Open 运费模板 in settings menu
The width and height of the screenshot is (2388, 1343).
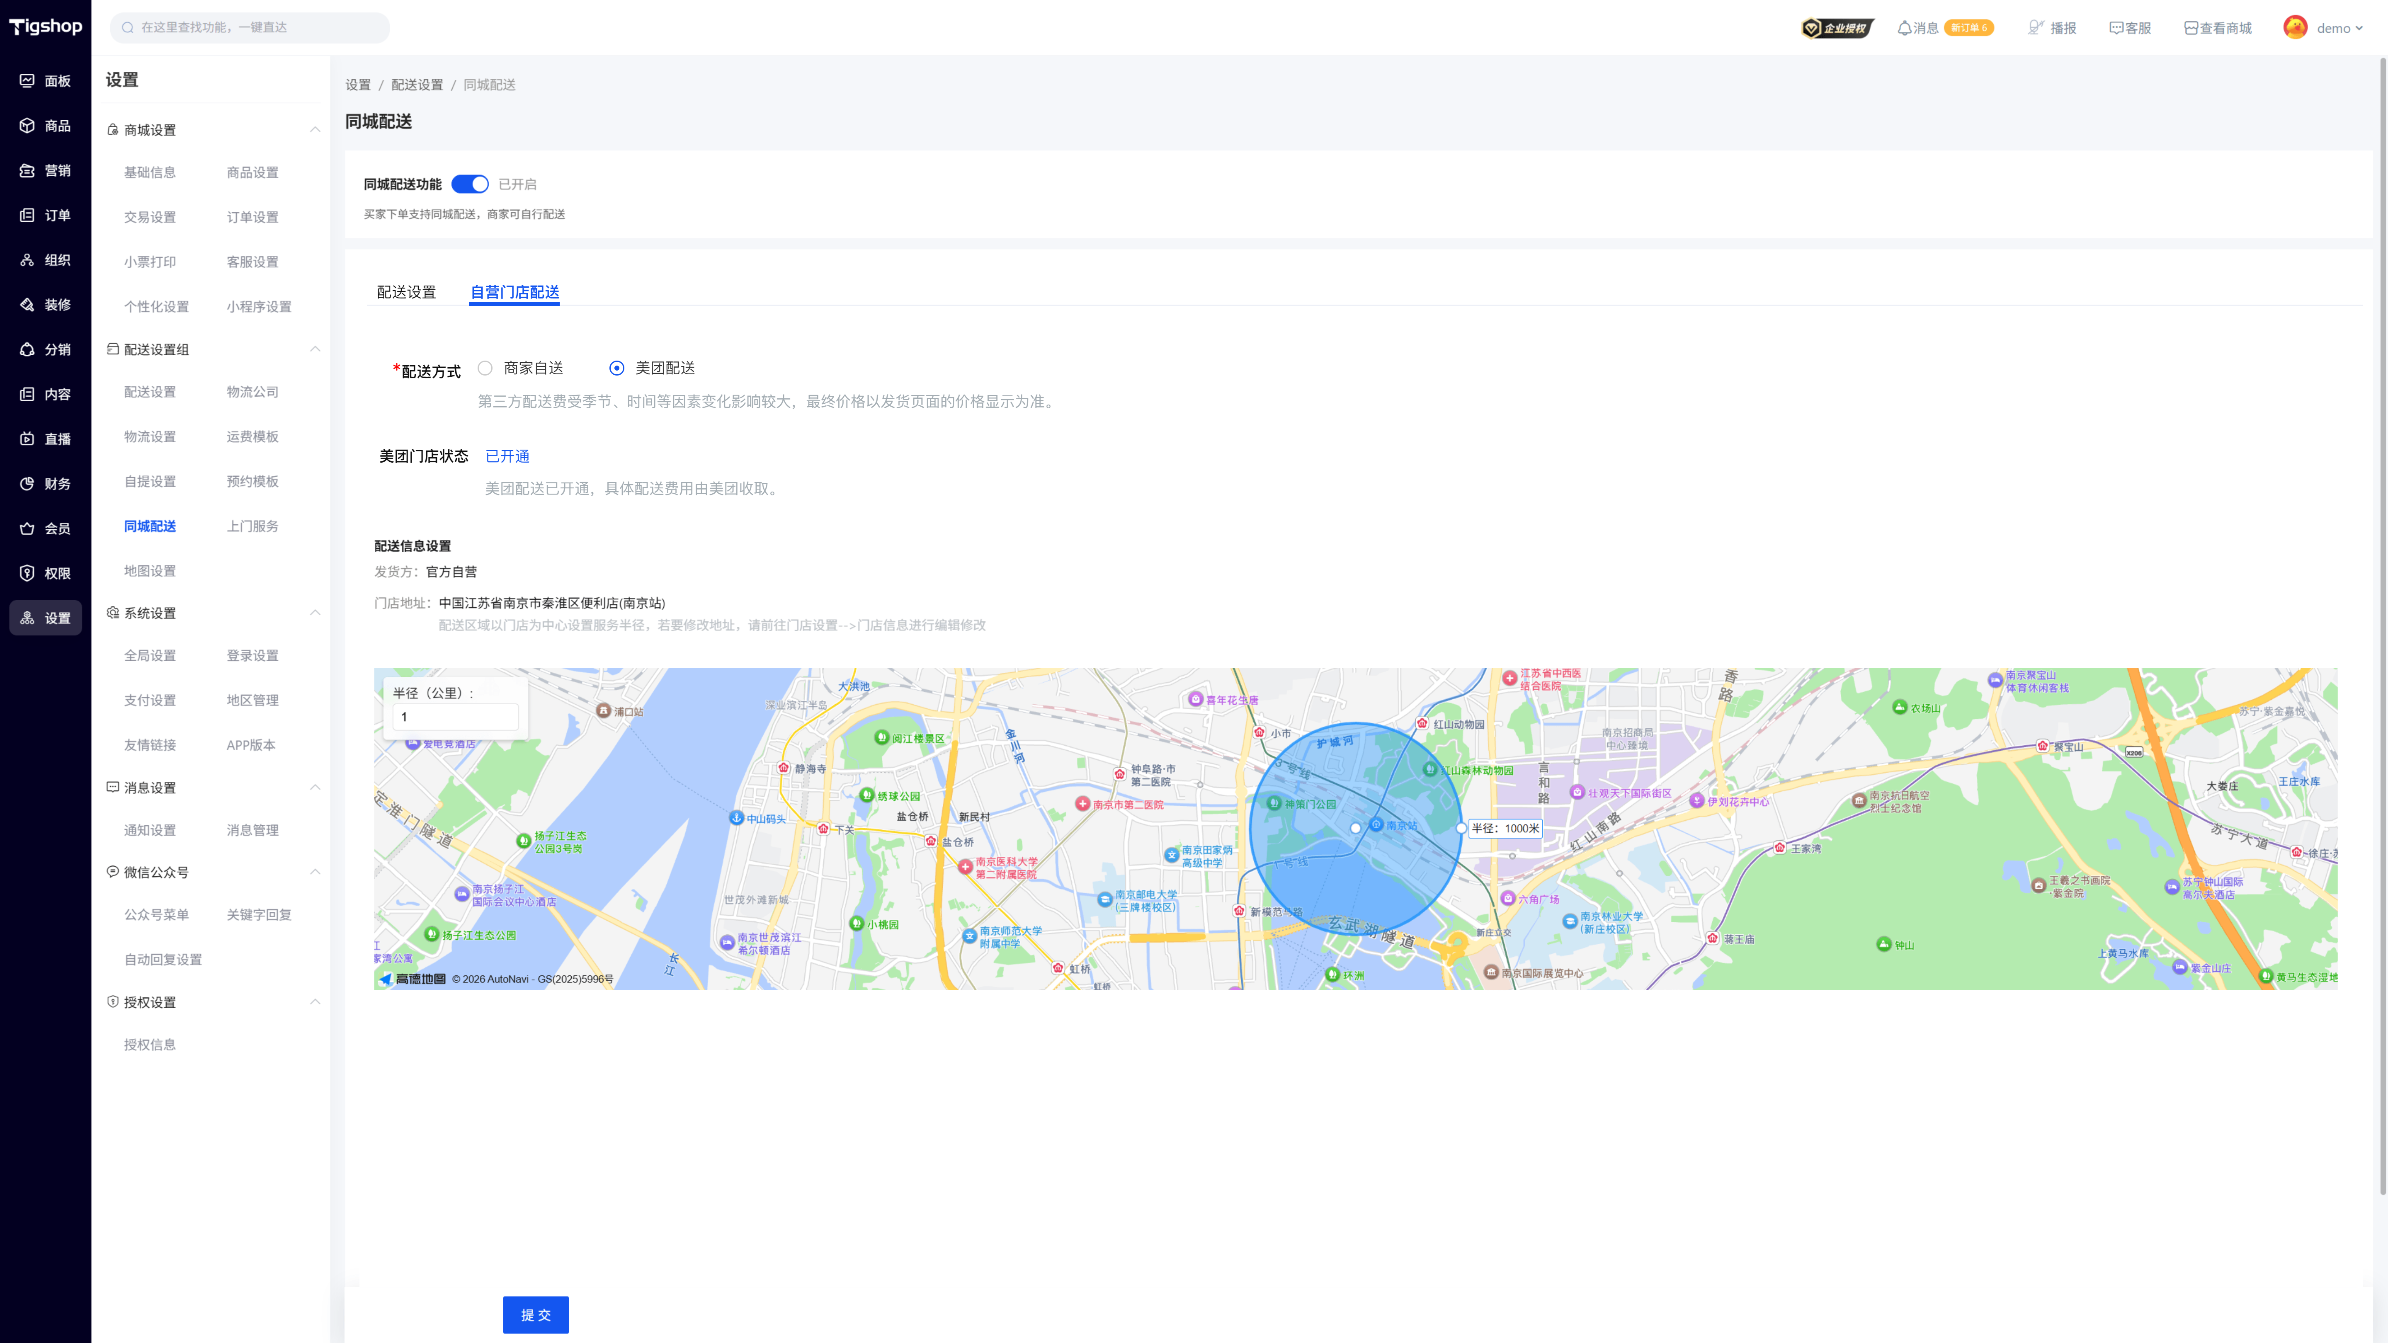tap(253, 436)
